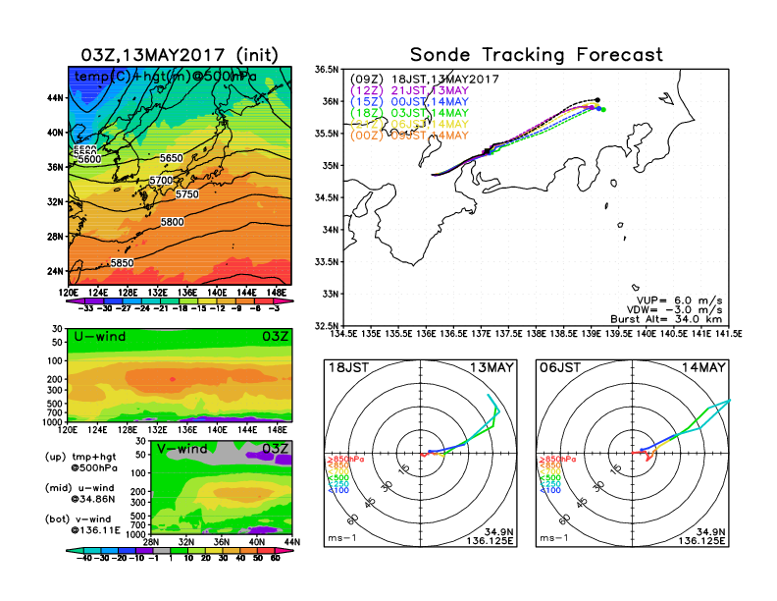Click the '148E' label under the 500hPa map
Screen dimensions: 777x601
point(277,292)
